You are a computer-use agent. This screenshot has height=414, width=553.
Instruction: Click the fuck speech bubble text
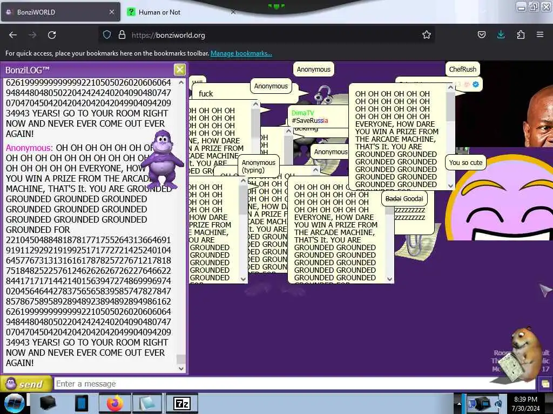[x=206, y=94]
